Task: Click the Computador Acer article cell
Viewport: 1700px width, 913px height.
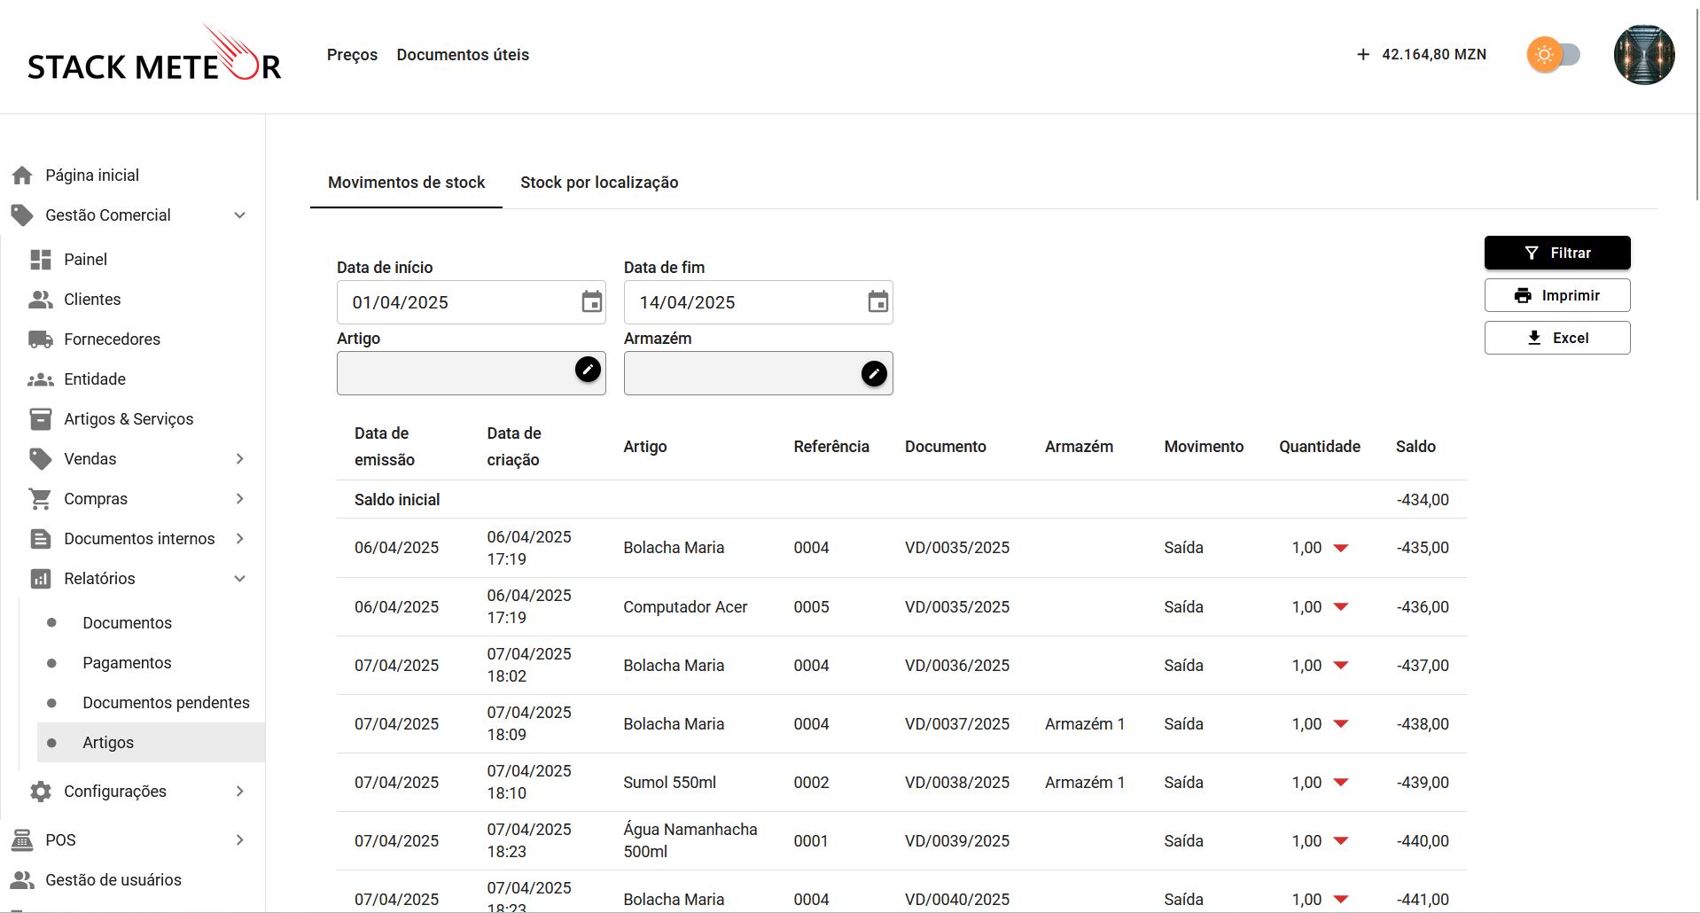Action: (x=685, y=607)
